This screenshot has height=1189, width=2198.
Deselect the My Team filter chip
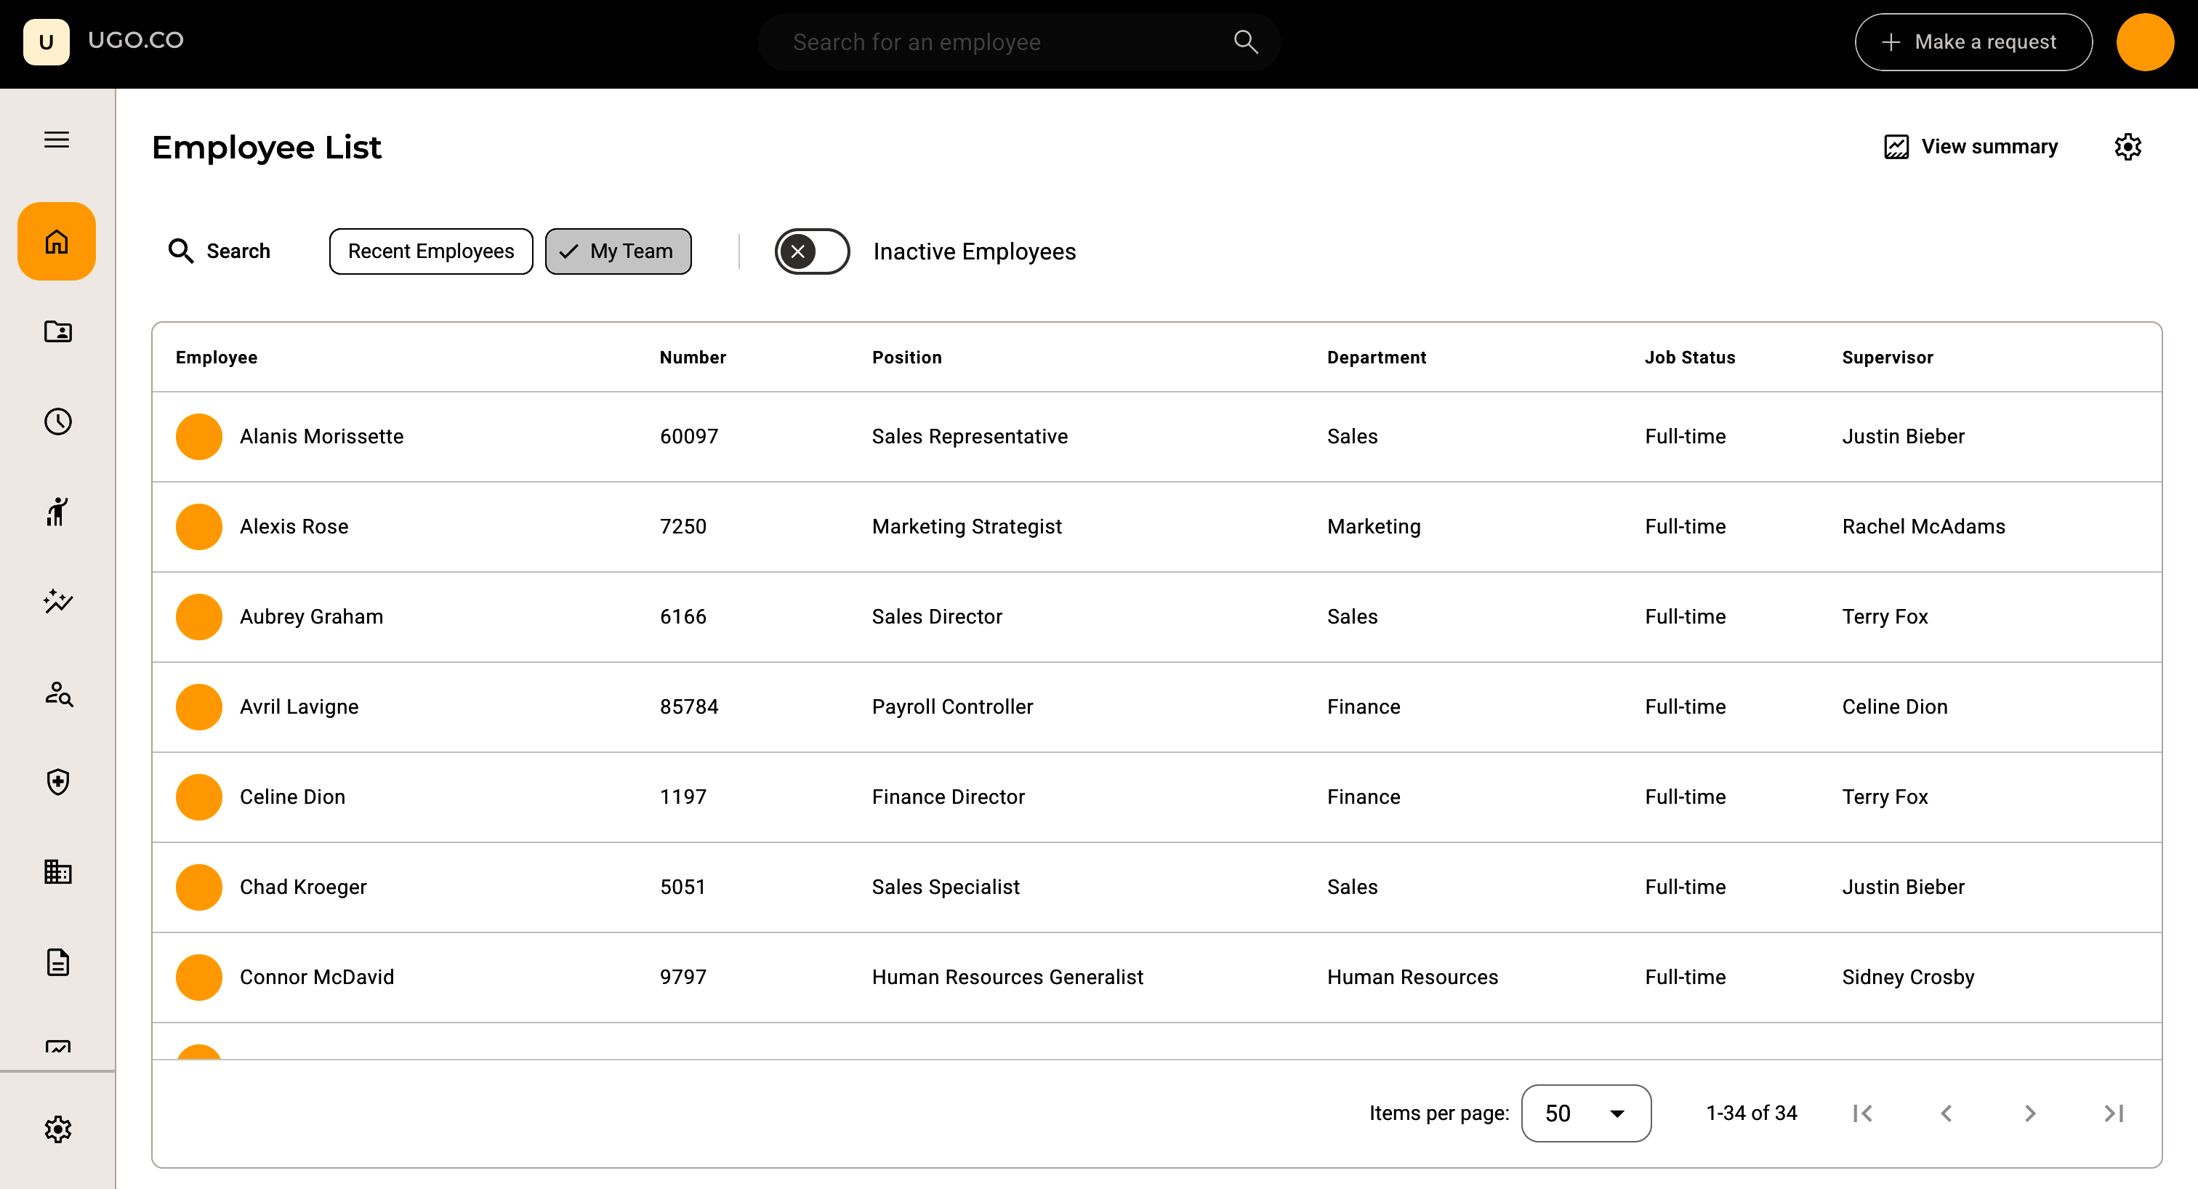click(618, 251)
